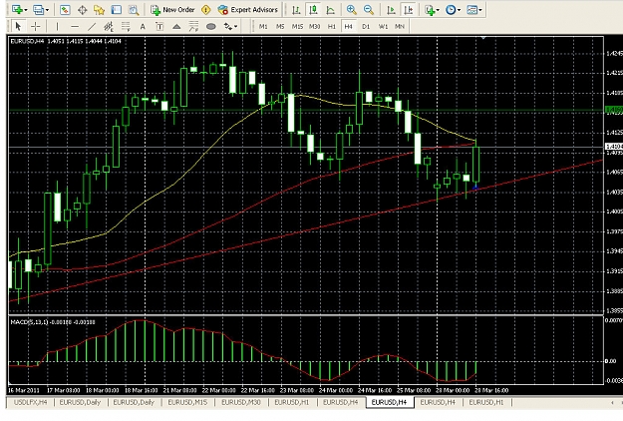Switch chart to Line Chart type
Viewport: 623px width, 421px height.
330,10
